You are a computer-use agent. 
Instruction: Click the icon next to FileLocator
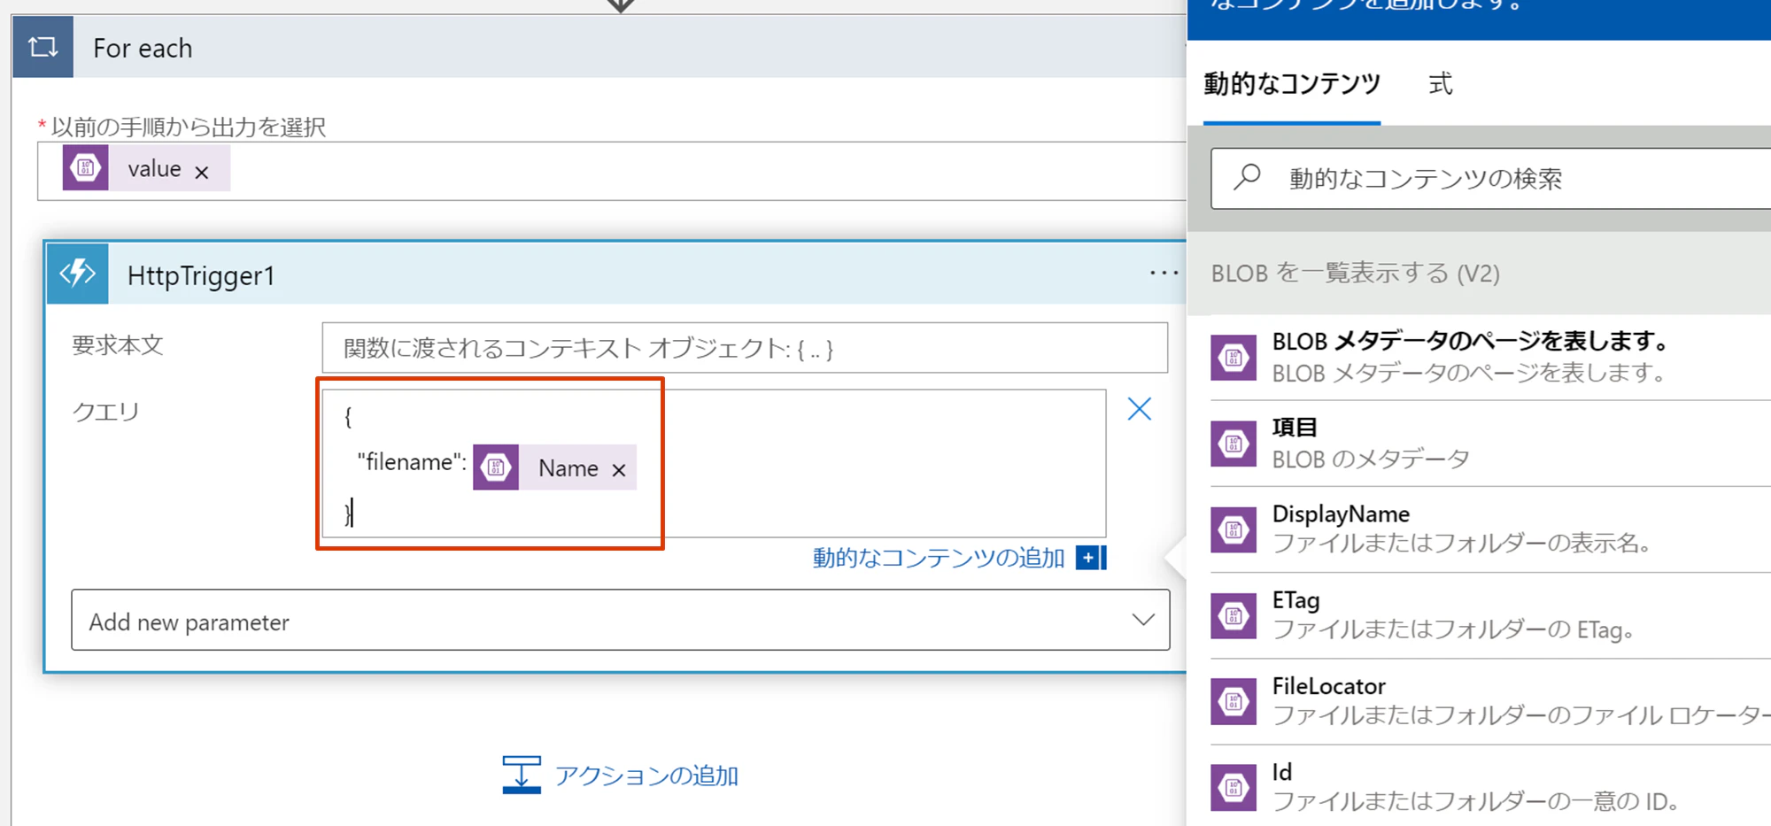pos(1234,701)
